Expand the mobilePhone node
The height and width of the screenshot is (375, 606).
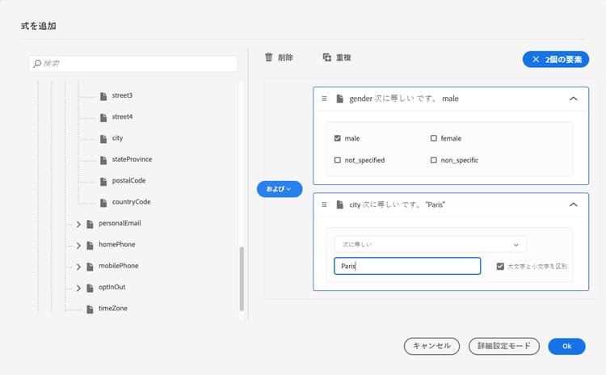78,267
